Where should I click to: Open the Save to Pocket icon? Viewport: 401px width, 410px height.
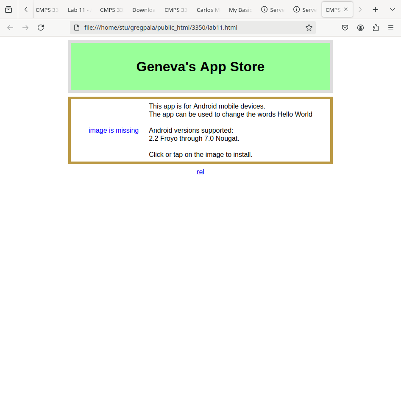point(345,28)
